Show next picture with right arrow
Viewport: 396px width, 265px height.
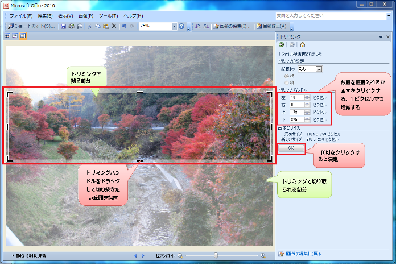tap(143, 256)
